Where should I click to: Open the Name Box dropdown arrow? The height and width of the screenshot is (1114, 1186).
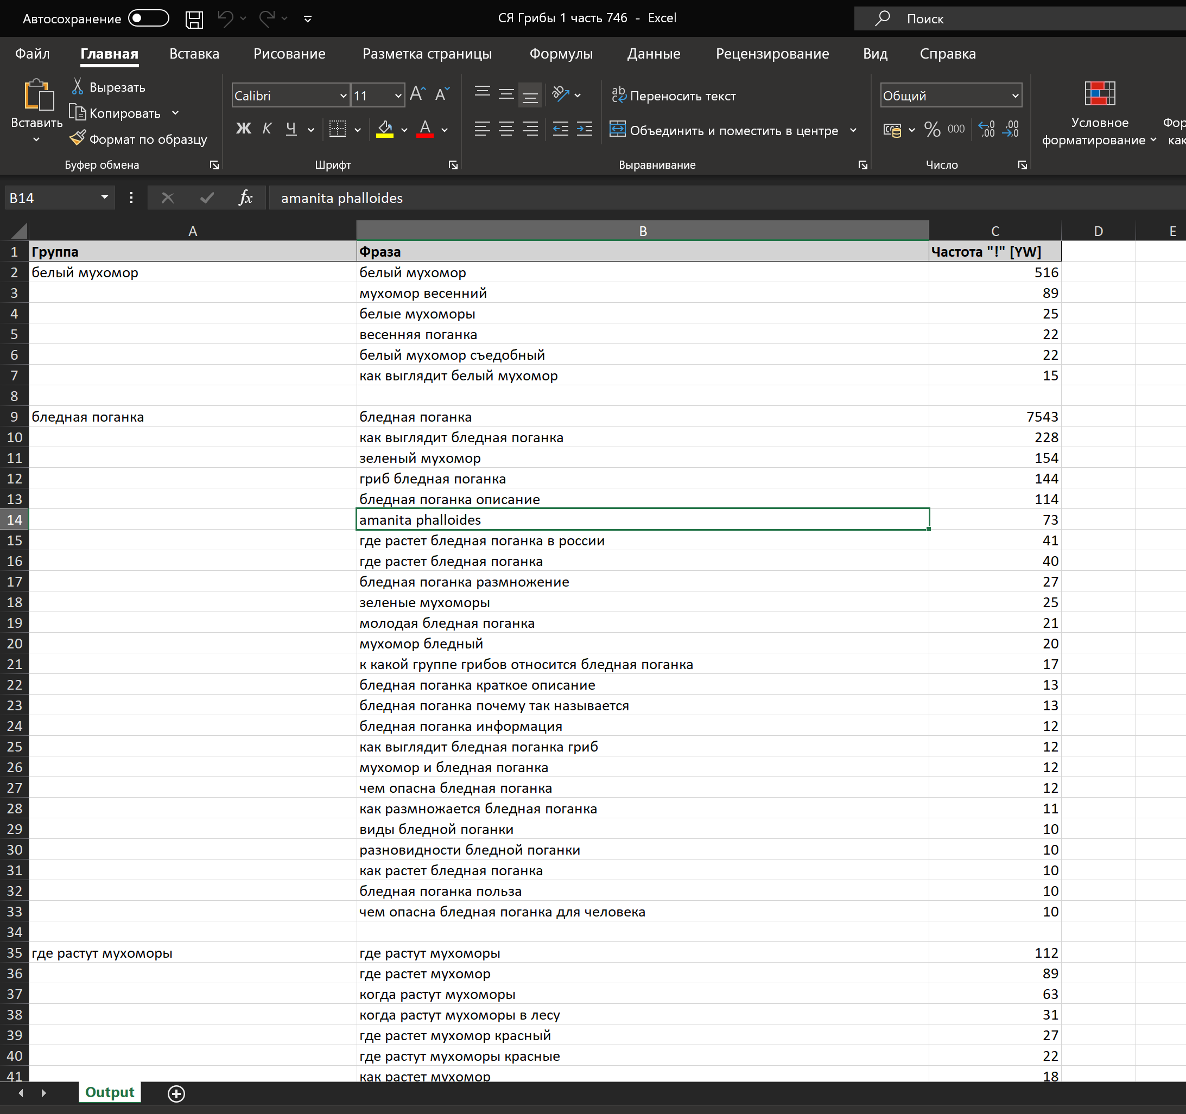[x=104, y=198]
